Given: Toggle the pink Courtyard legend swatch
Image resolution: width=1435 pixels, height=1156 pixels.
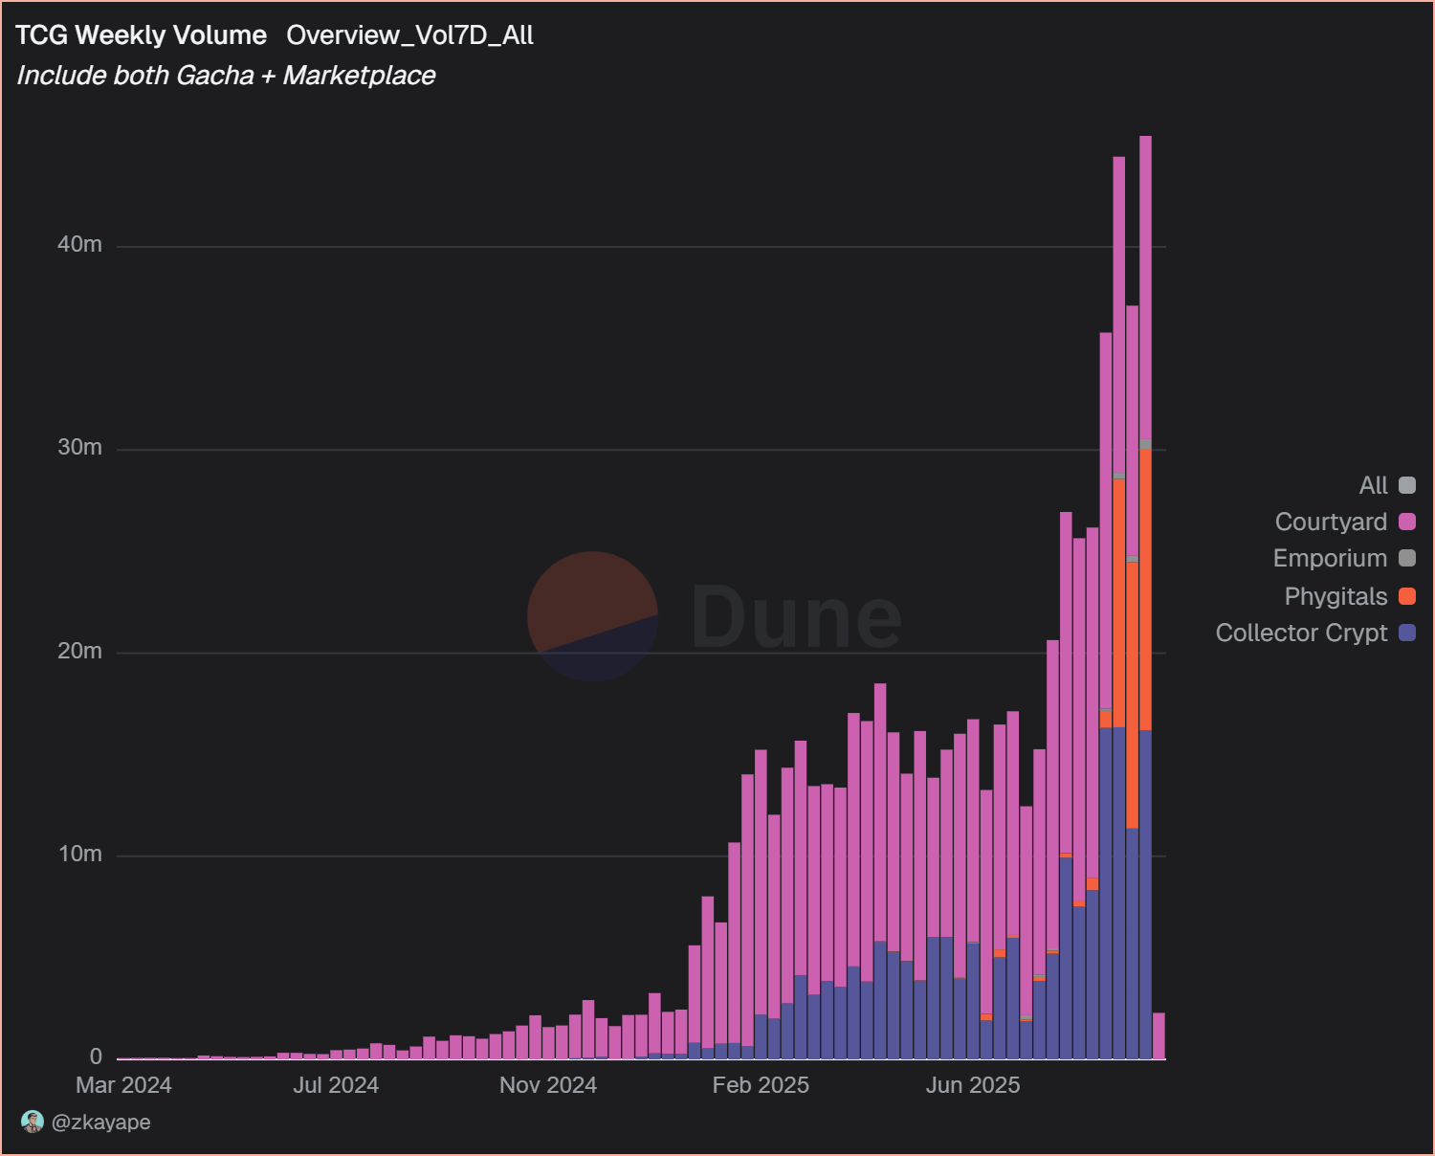Looking at the screenshot, I should pos(1407,522).
